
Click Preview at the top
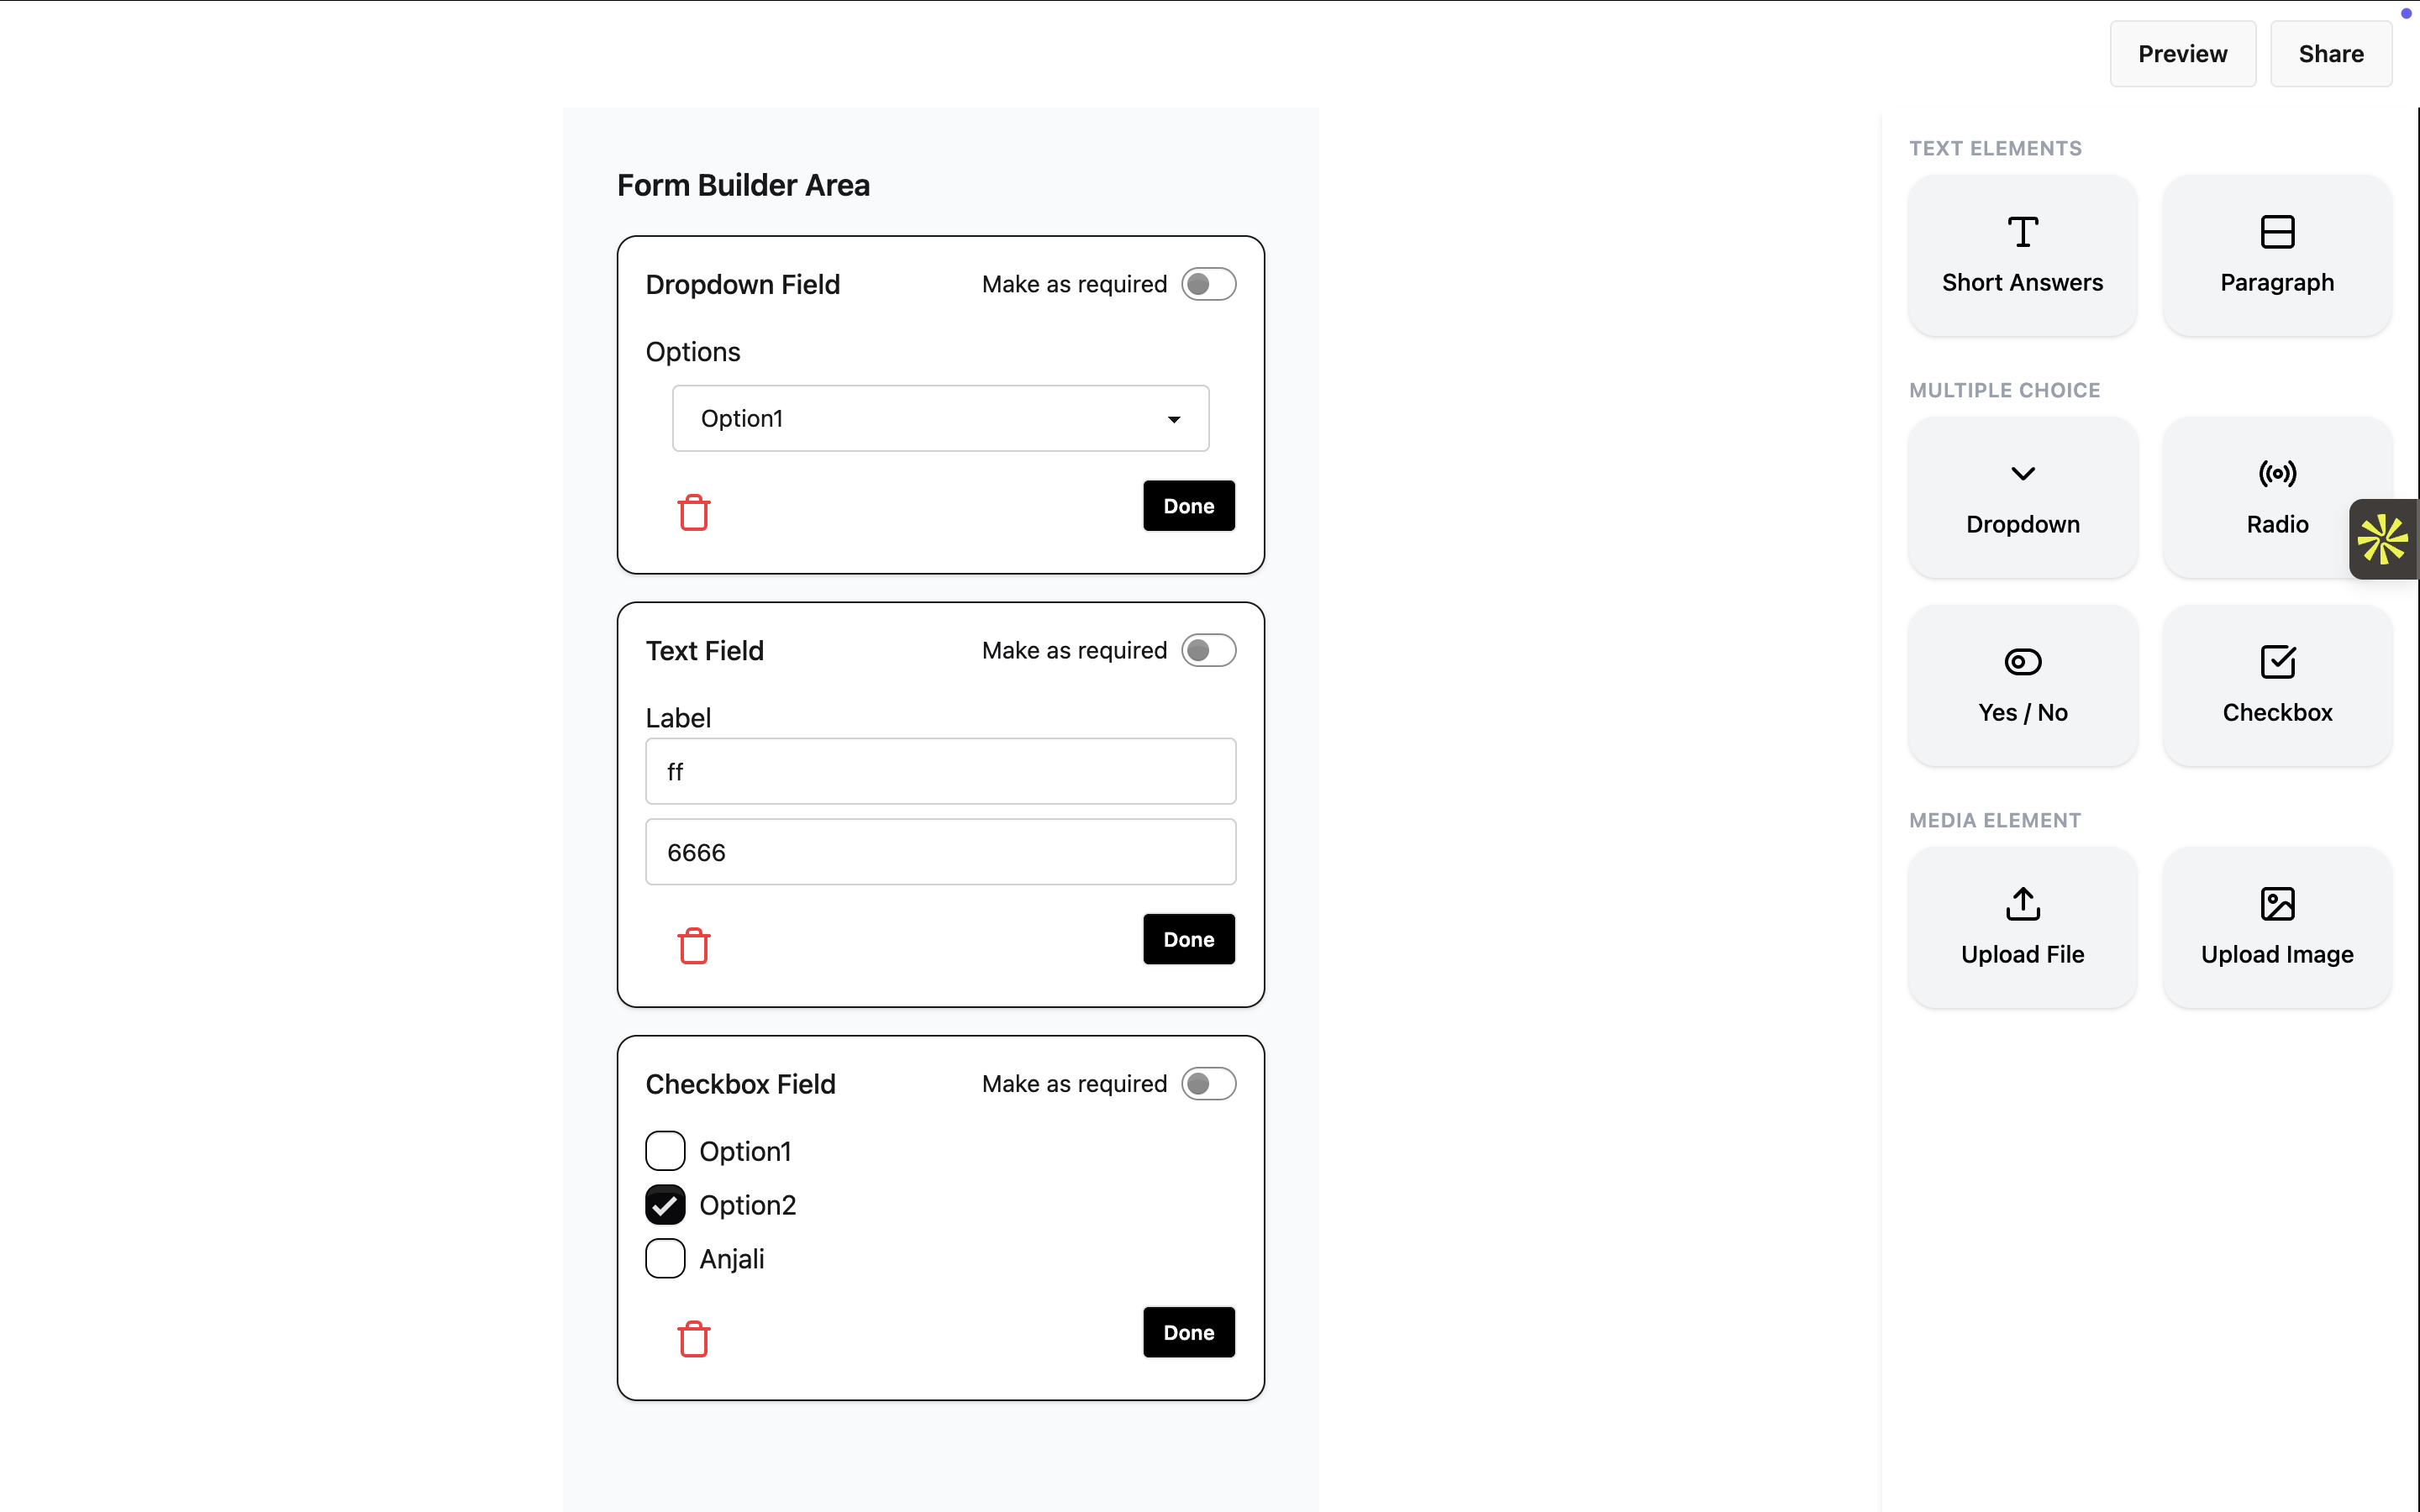[2183, 53]
